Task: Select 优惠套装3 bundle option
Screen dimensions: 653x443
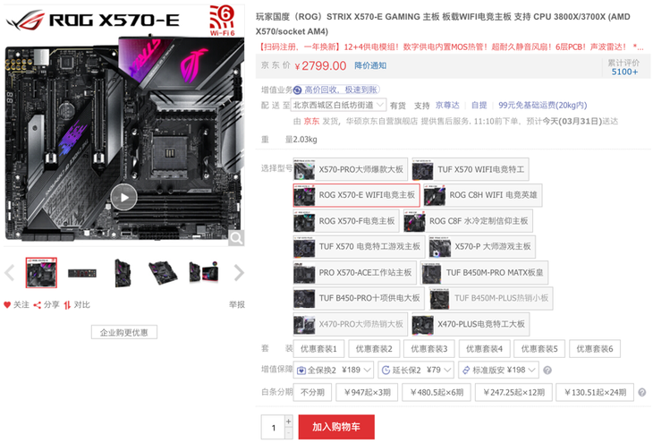Action: [x=429, y=349]
